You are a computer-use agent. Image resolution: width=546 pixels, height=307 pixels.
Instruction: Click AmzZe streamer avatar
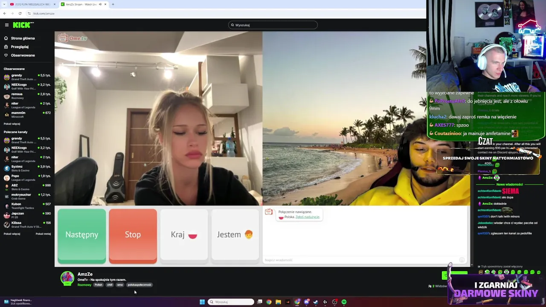(x=67, y=278)
